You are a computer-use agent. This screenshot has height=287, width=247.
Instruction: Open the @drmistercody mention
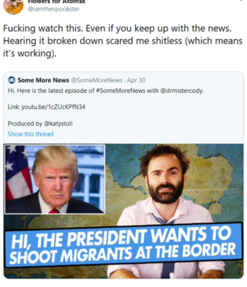tap(182, 91)
